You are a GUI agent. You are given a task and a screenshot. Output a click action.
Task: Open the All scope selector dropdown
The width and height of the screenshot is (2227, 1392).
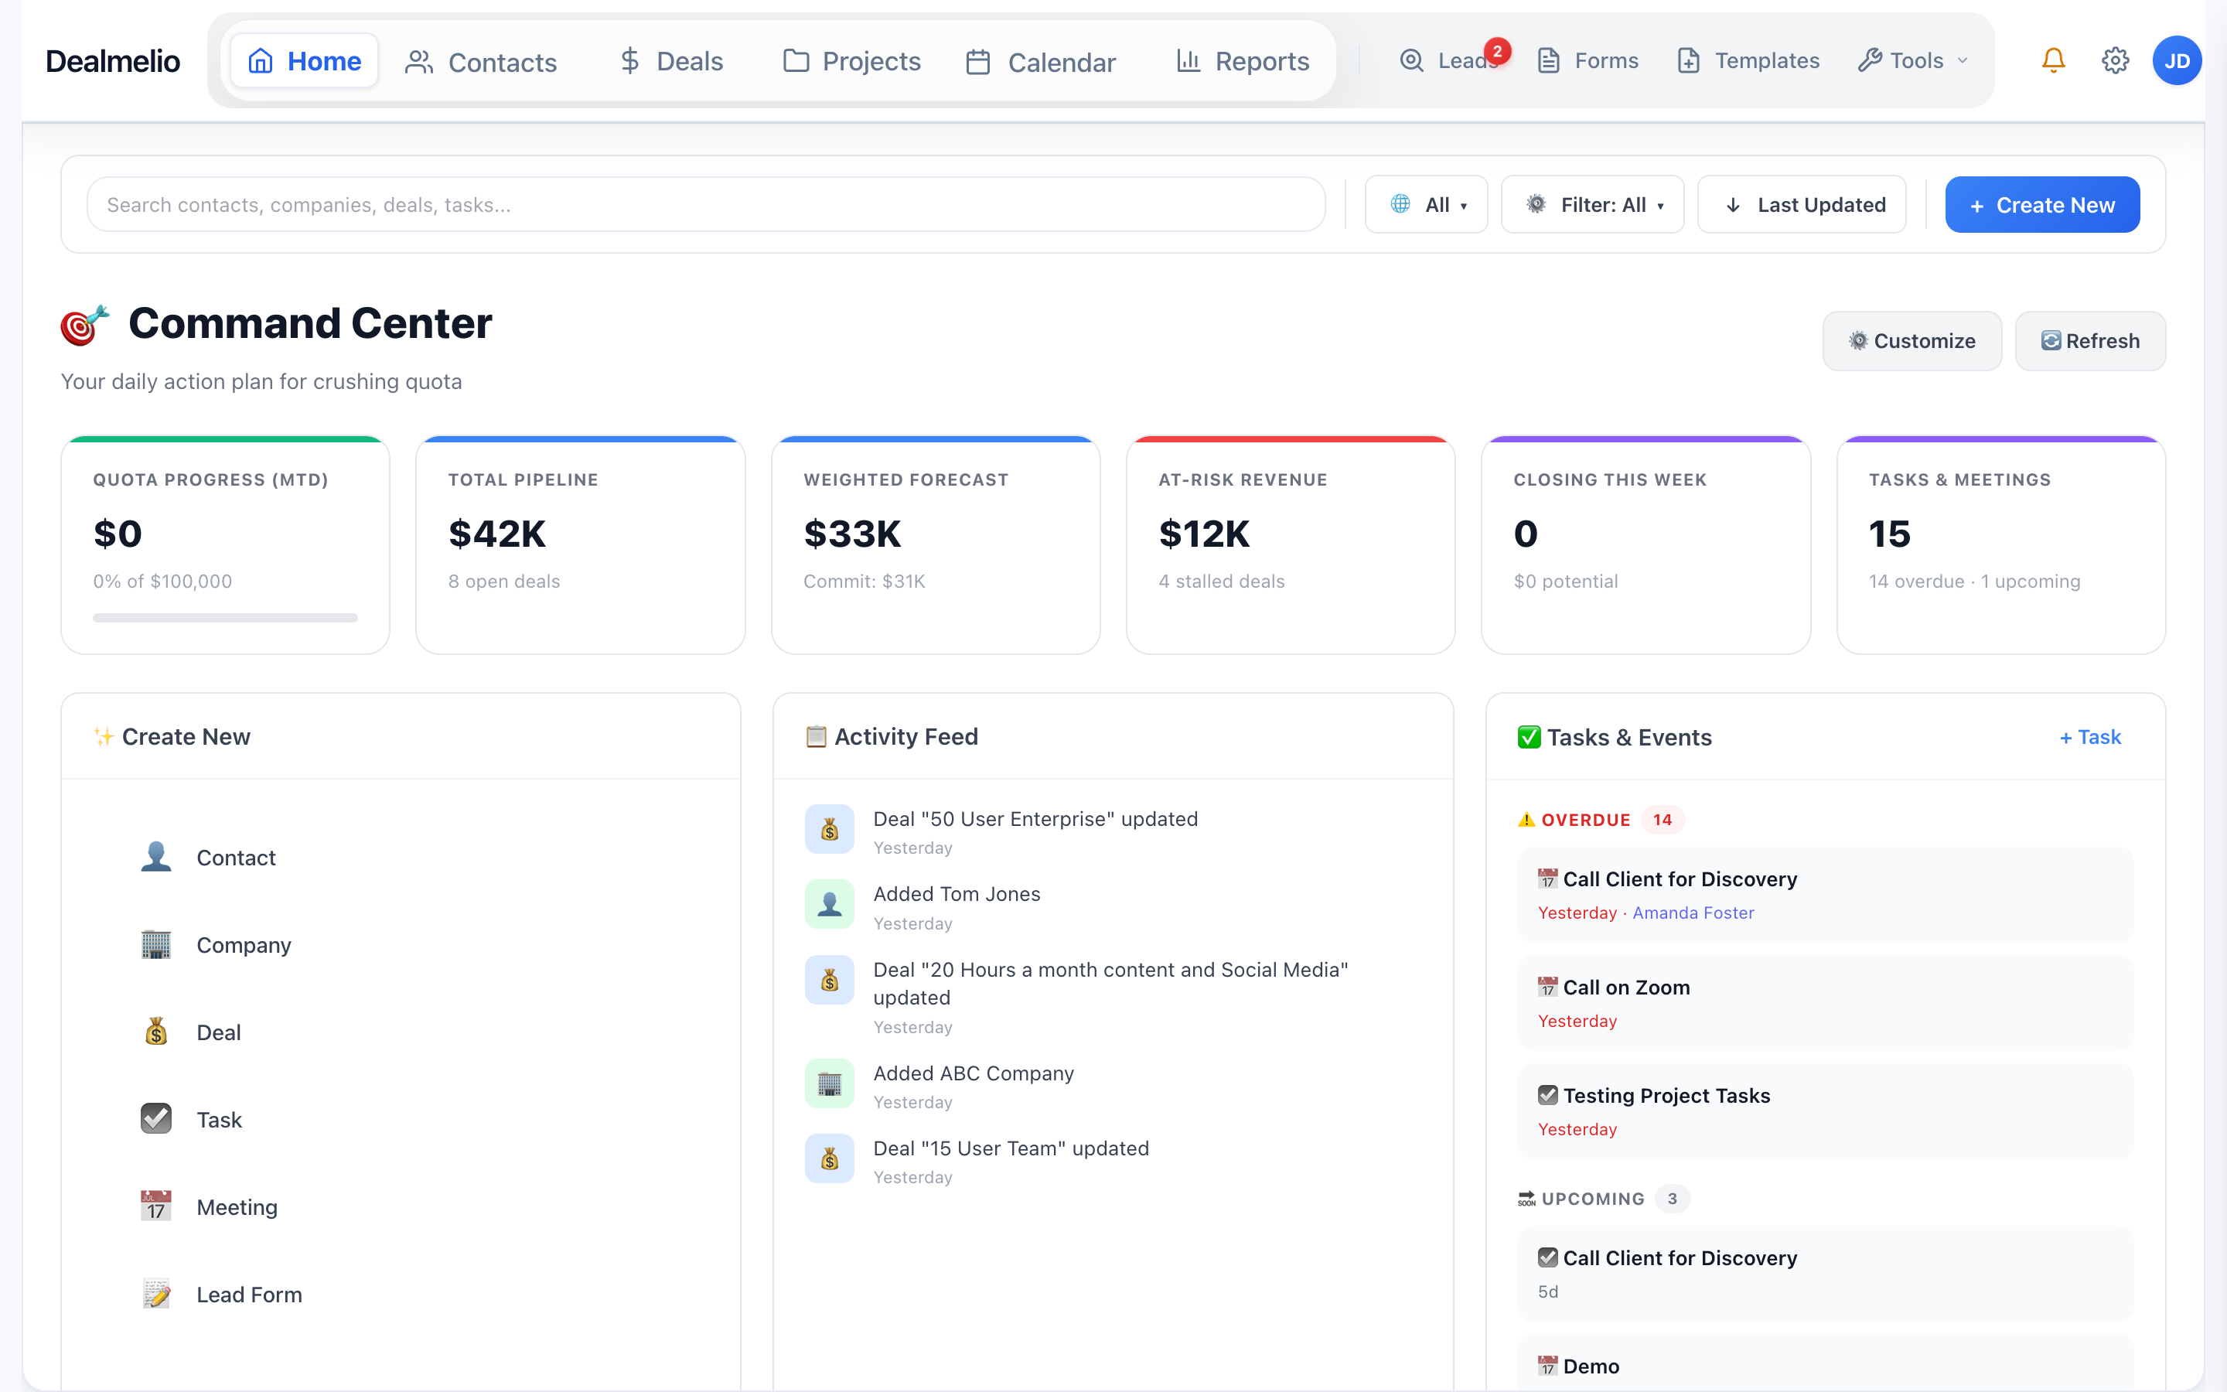[x=1425, y=204]
